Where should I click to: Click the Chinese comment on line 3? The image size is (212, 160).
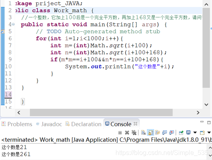click(112, 17)
